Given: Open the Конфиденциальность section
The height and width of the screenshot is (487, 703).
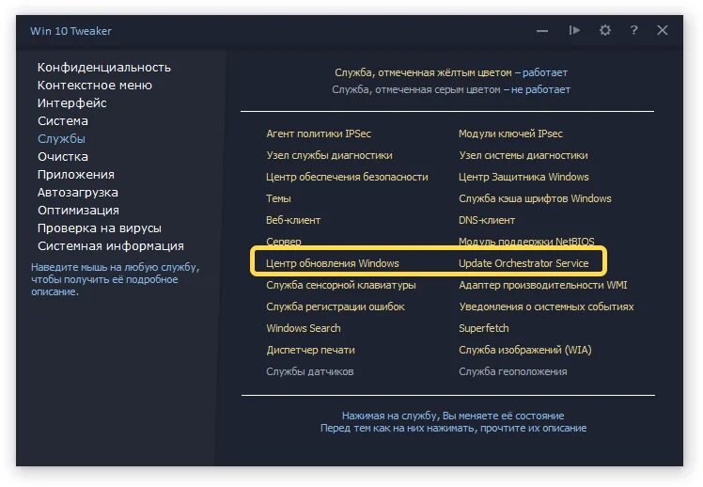Looking at the screenshot, I should (104, 68).
